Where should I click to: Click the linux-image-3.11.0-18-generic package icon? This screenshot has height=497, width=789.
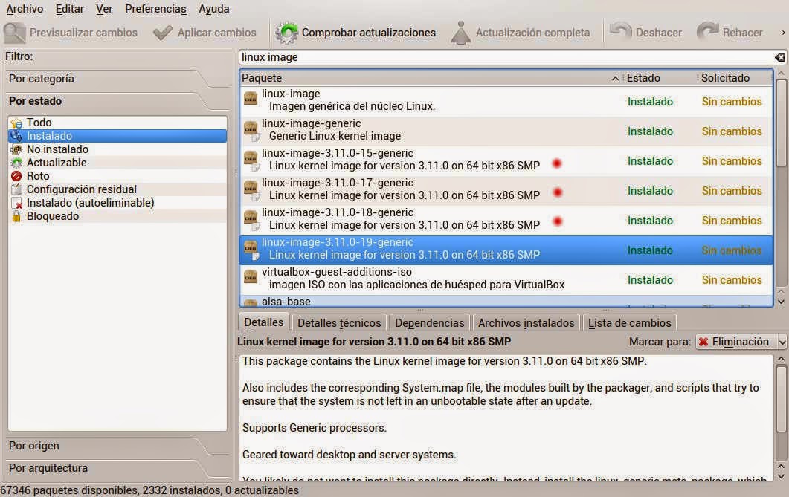251,219
